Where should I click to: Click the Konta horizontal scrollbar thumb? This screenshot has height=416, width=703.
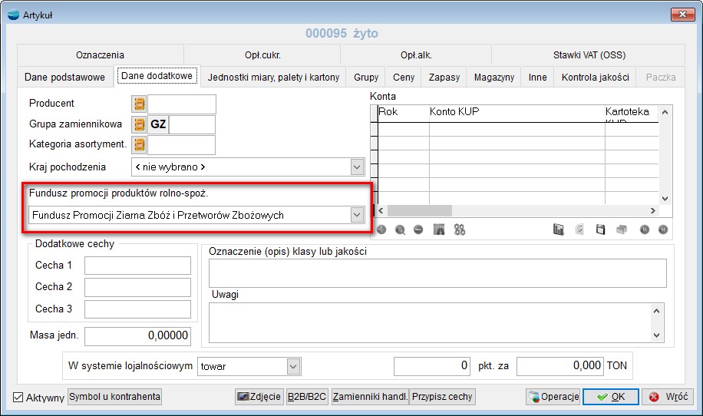pyautogui.click(x=420, y=211)
